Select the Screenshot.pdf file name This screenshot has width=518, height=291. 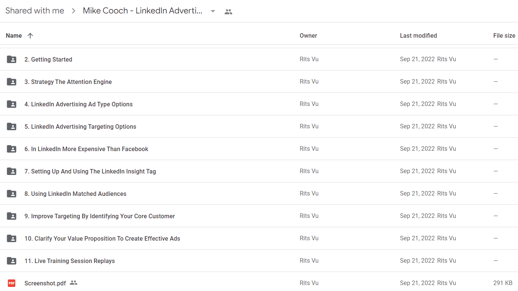[x=45, y=283]
